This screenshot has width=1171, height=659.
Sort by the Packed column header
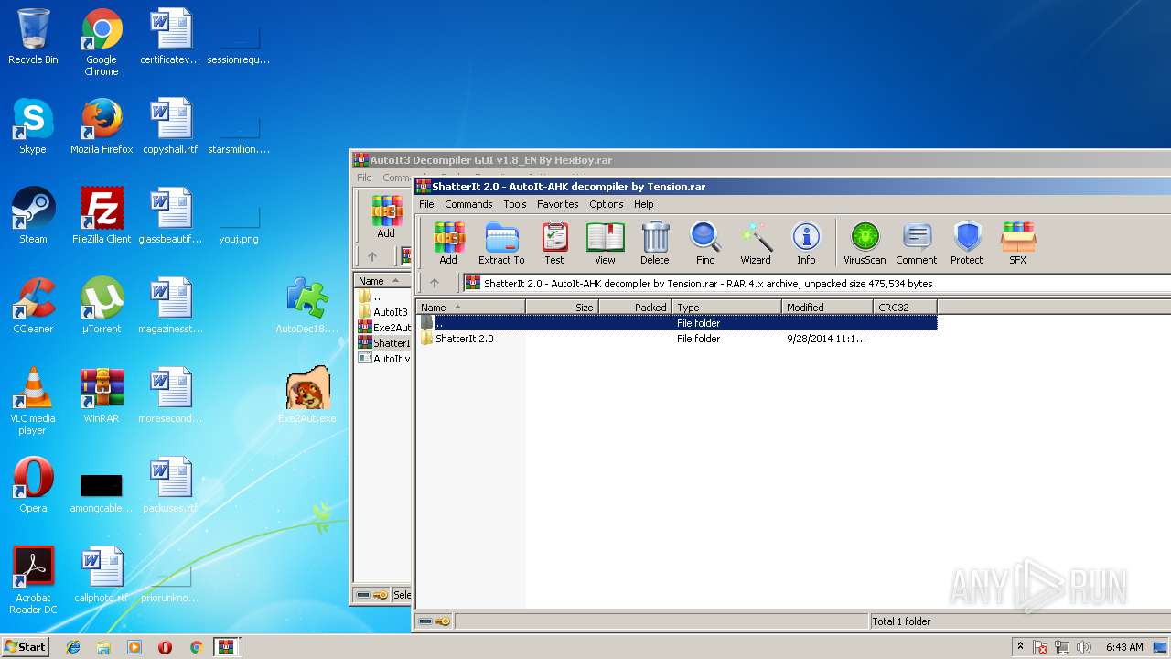pyautogui.click(x=635, y=308)
